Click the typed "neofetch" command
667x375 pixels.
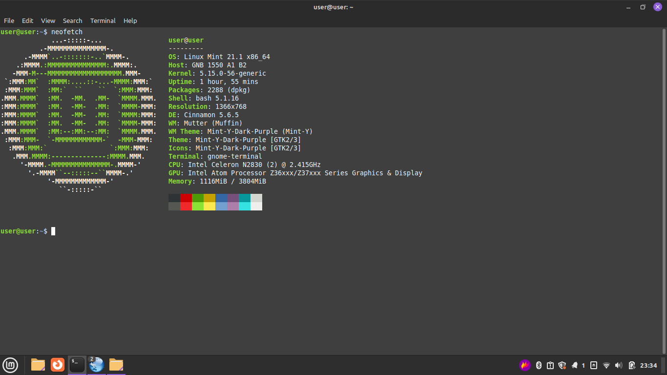pyautogui.click(x=67, y=32)
